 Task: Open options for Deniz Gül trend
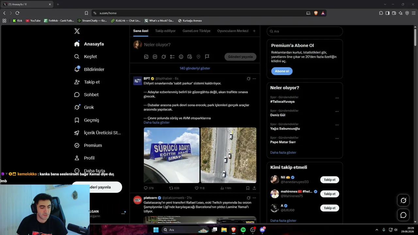[x=337, y=111]
